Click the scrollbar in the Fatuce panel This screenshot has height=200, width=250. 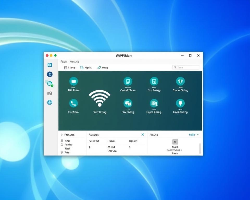click(x=200, y=148)
